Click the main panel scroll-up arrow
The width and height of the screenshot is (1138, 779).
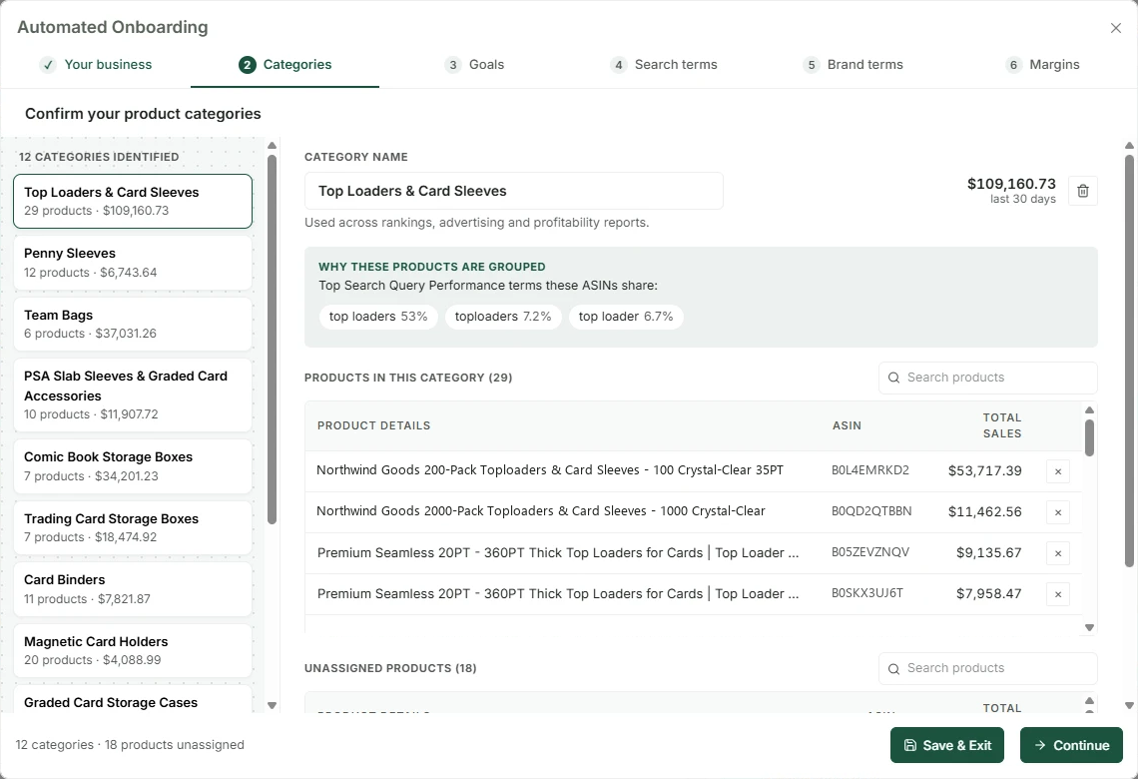(1129, 146)
